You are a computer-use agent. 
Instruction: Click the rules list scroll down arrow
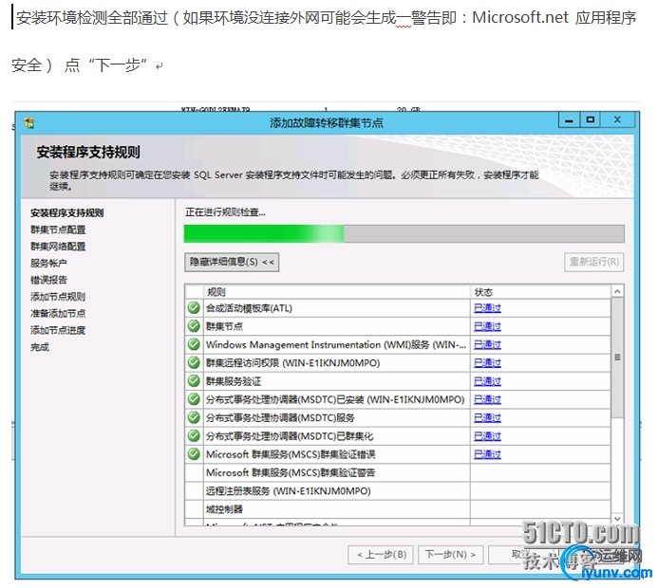[x=617, y=519]
